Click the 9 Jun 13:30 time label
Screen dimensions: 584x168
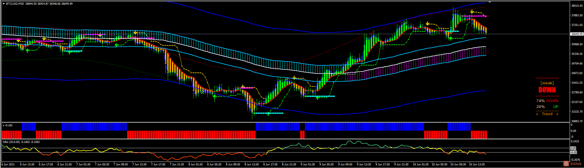[x=364, y=164]
